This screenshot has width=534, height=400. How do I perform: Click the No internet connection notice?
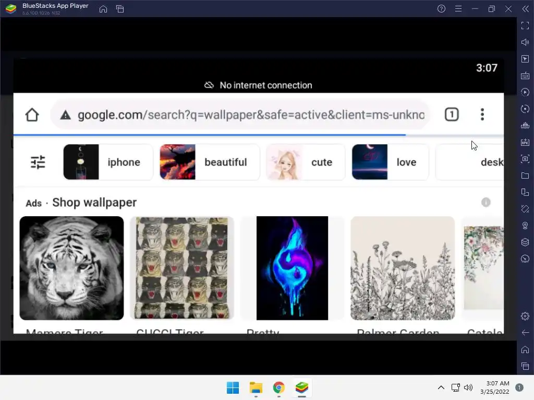[x=259, y=85]
